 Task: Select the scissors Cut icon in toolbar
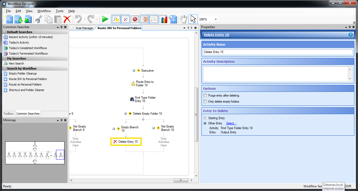(x=39, y=19)
